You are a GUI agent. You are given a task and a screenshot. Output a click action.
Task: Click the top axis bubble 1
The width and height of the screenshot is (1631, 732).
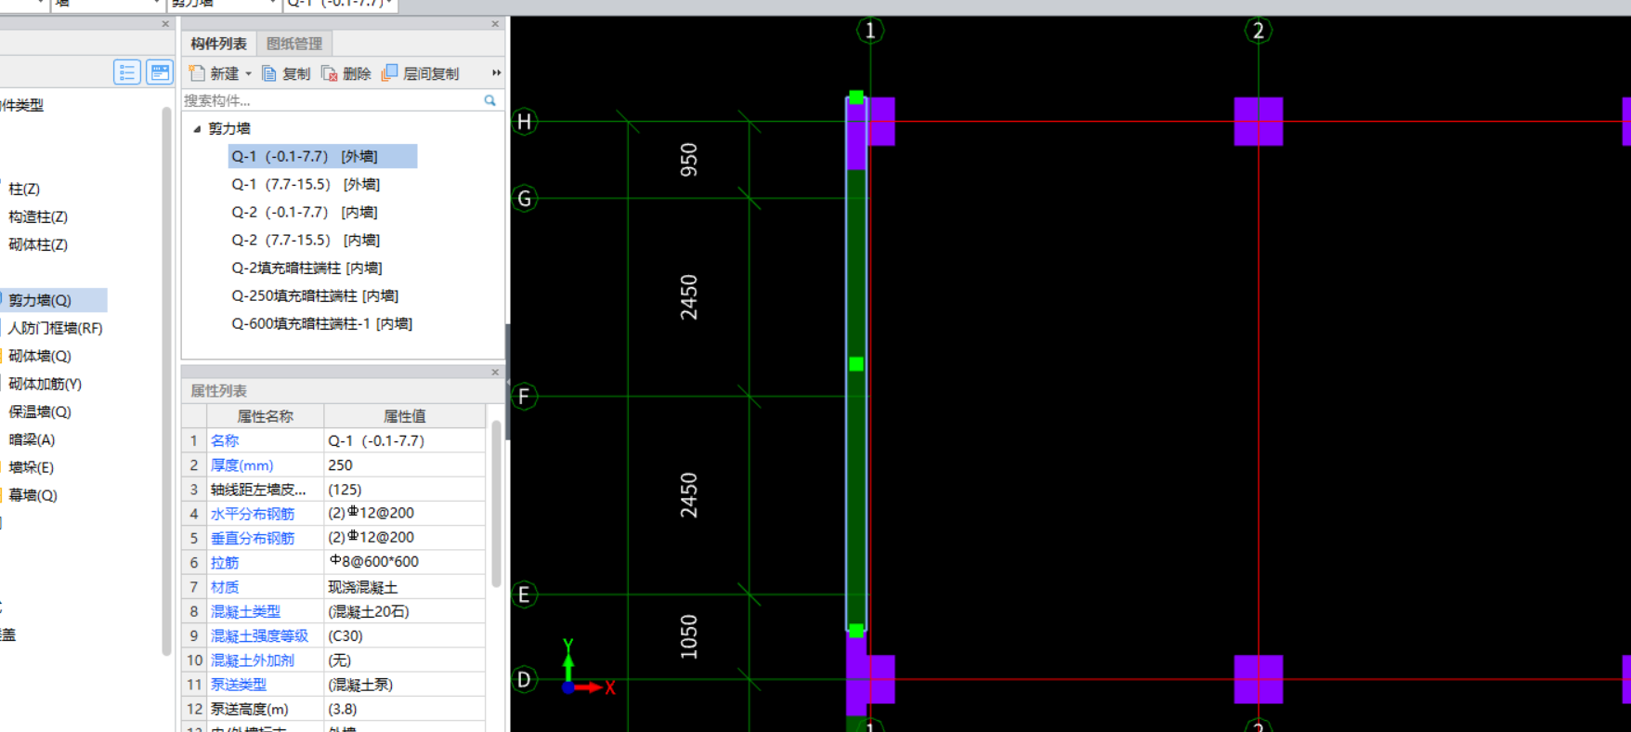870,31
